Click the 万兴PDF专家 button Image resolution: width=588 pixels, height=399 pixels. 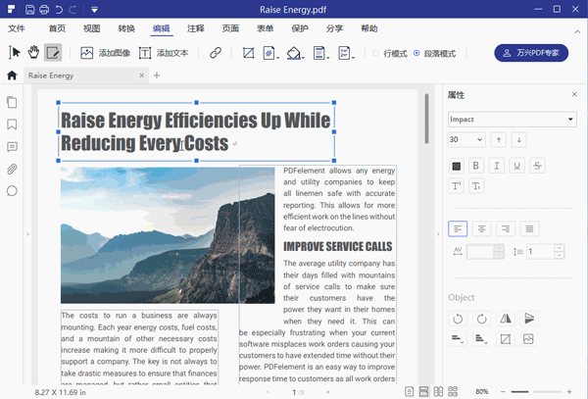click(531, 53)
